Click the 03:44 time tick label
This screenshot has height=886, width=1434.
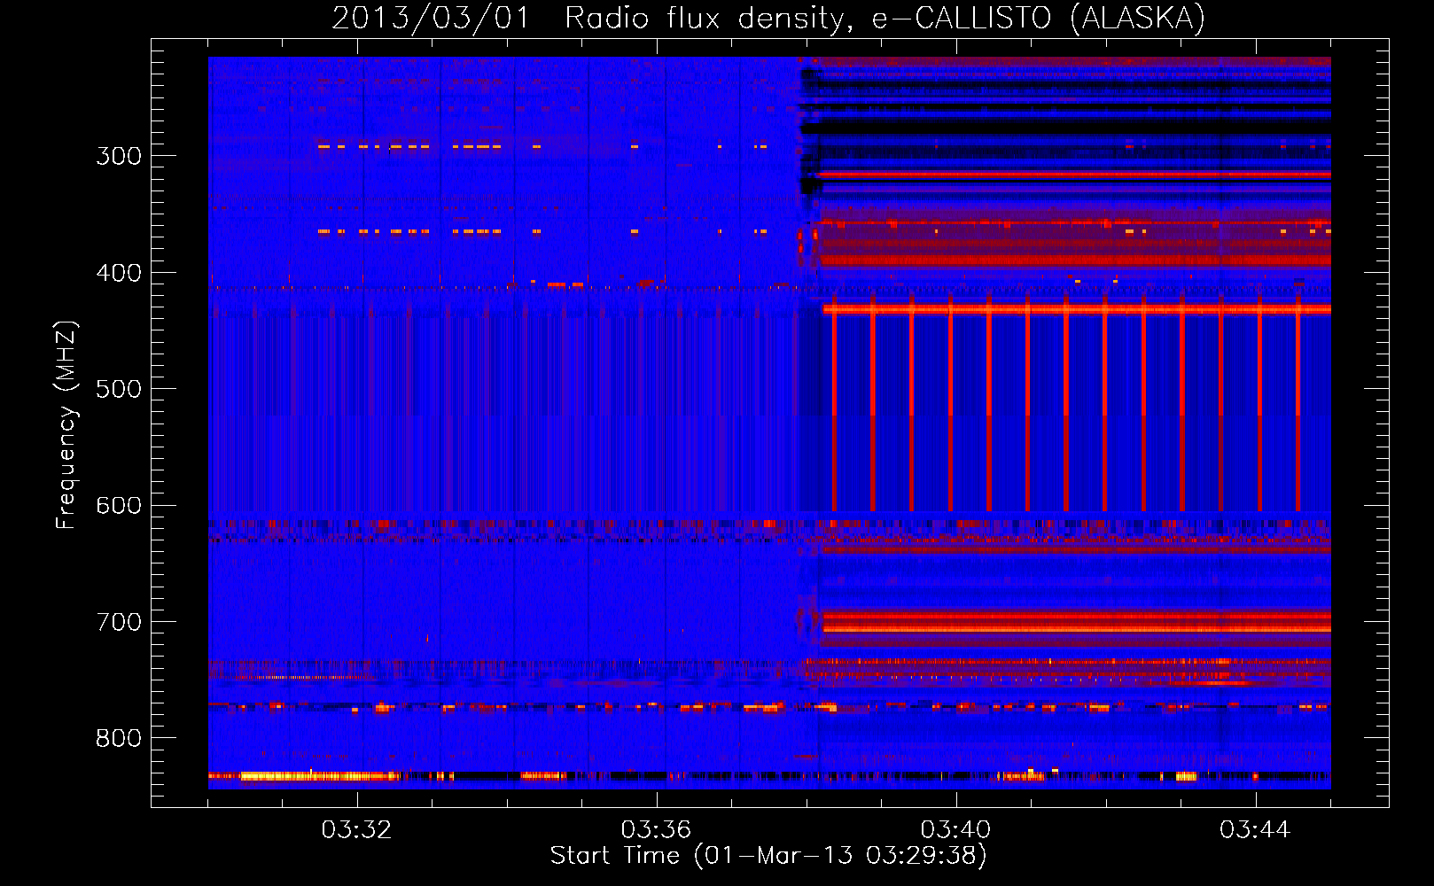[1255, 830]
